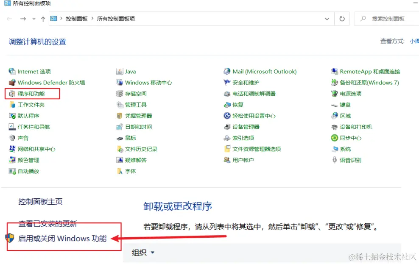Open 设备管理器 icon
This screenshot has width=419, height=264.
pos(227,127)
